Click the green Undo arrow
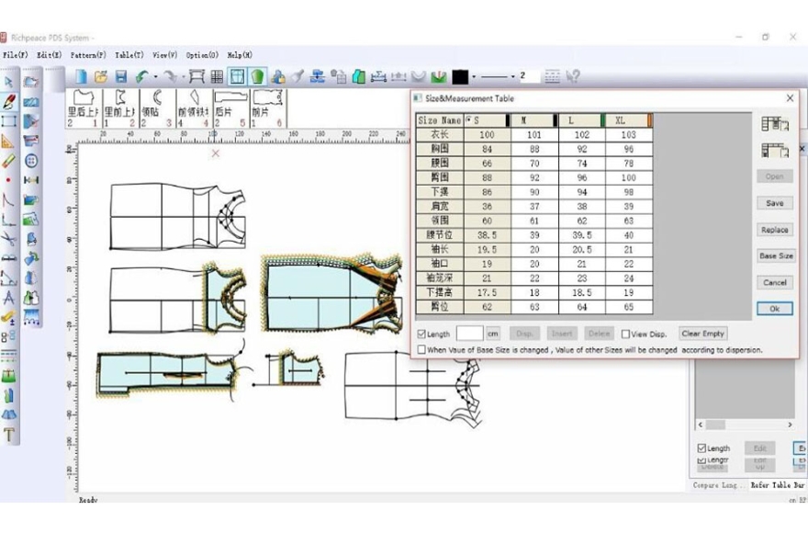 pyautogui.click(x=142, y=77)
